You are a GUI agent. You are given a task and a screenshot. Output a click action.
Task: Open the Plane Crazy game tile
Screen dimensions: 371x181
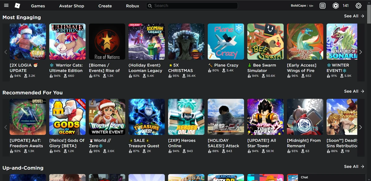[x=226, y=41]
